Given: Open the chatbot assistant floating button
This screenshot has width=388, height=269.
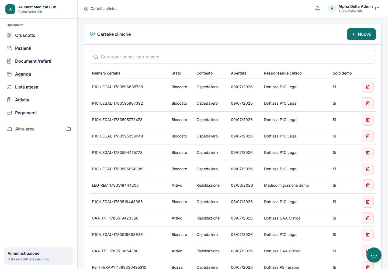Looking at the screenshot, I should 374,255.
